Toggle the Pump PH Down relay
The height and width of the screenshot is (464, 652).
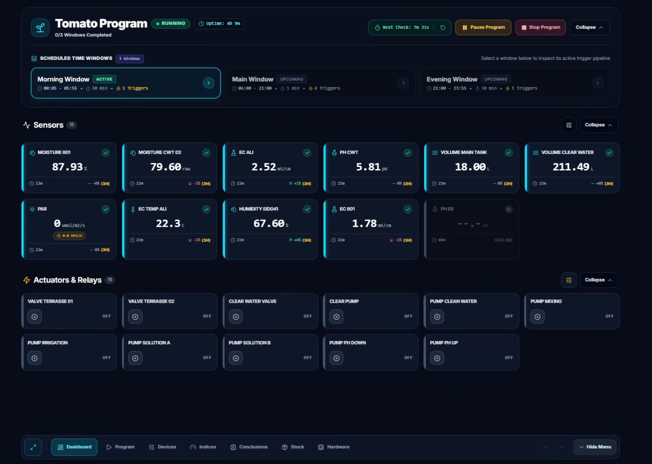[337, 358]
